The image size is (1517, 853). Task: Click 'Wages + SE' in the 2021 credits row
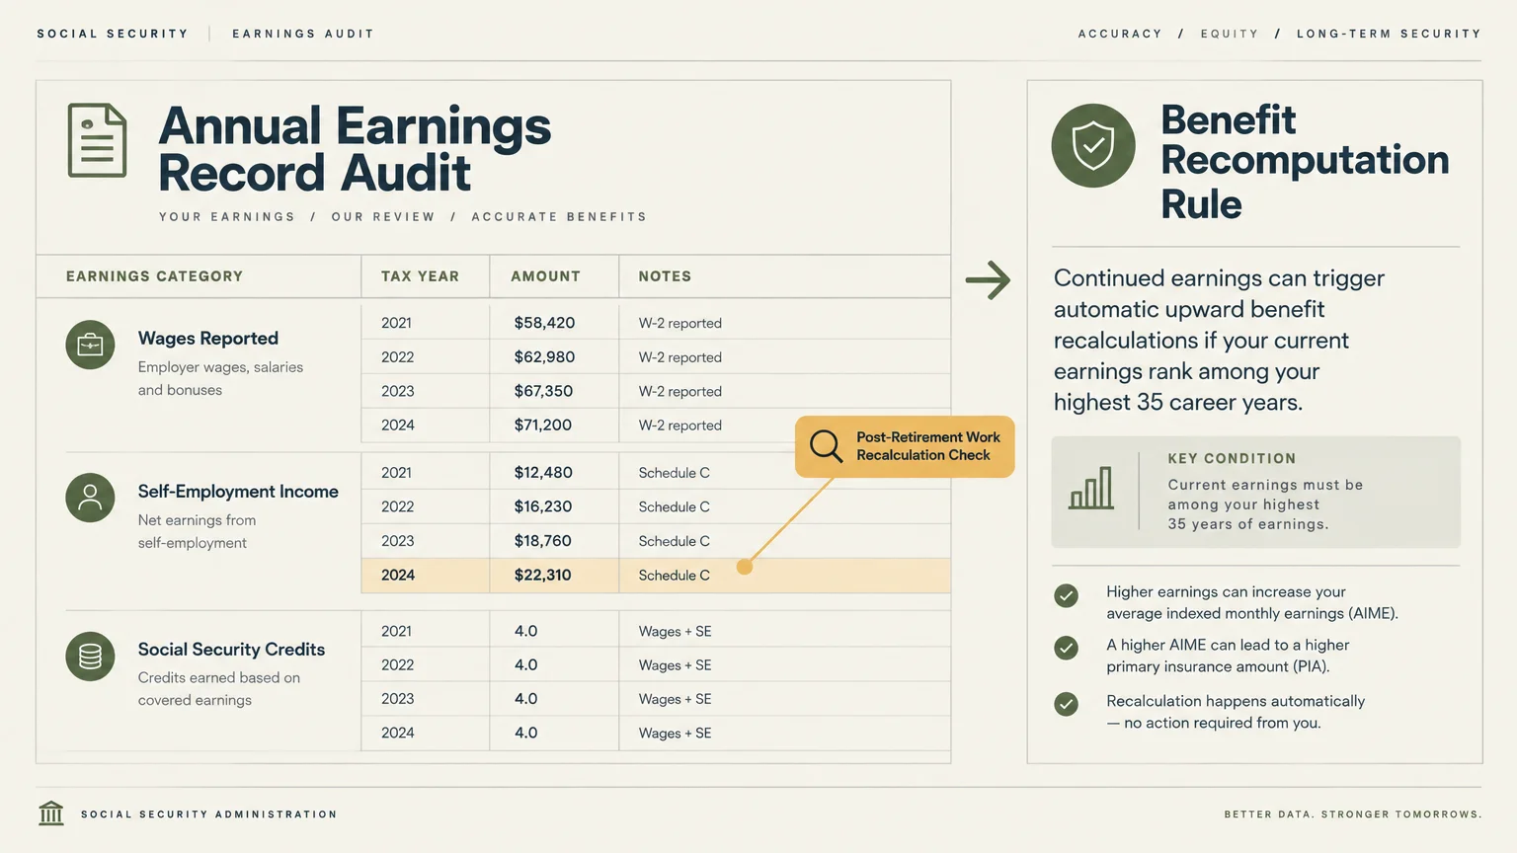coord(675,632)
